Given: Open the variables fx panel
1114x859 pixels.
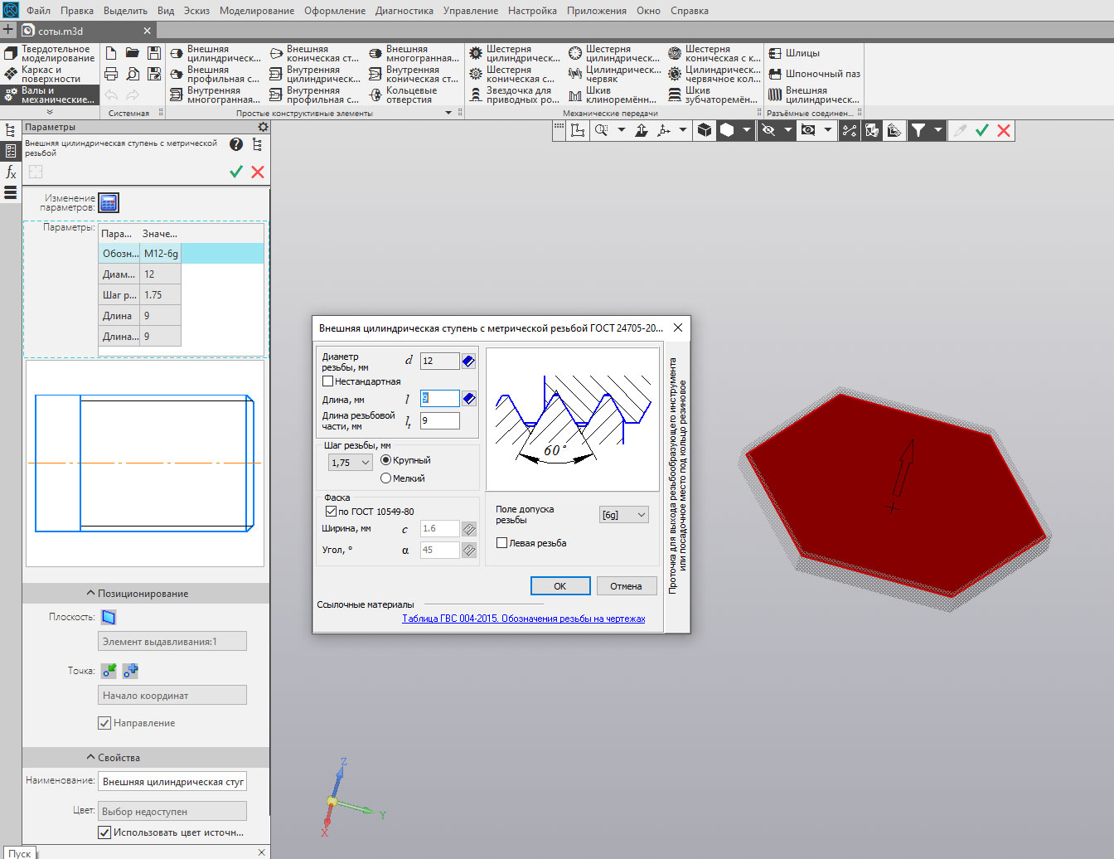Looking at the screenshot, I should coord(11,172).
